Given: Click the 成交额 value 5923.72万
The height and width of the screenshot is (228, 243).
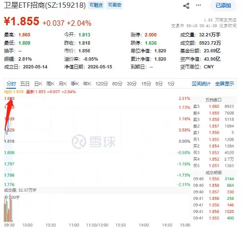Looking at the screenshot, I should click(210, 43).
